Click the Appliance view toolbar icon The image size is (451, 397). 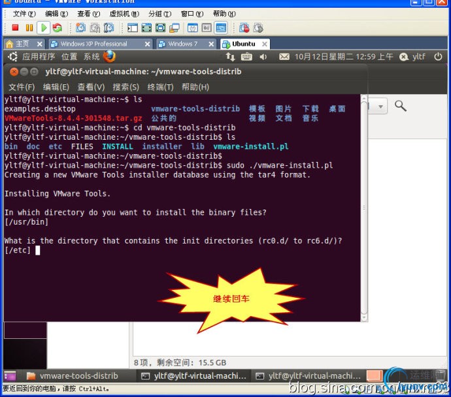pos(207,28)
